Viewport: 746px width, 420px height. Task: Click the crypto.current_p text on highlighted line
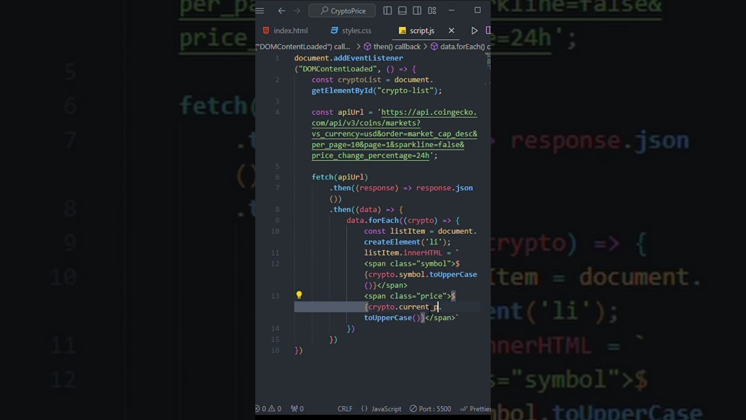pyautogui.click(x=404, y=307)
